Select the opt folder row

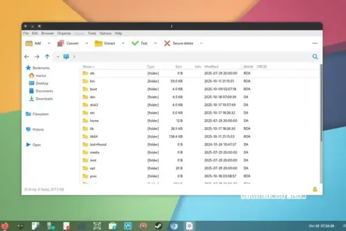[x=200, y=168]
